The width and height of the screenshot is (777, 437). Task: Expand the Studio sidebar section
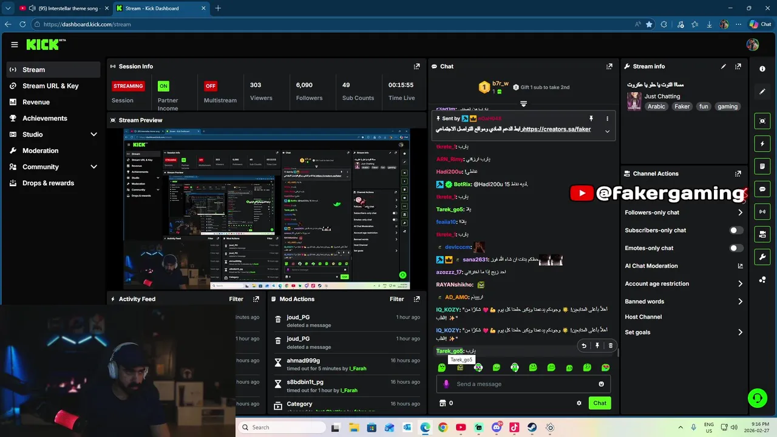[93, 135]
